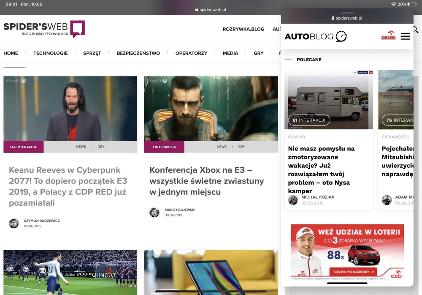Open the MEDIA menu item
Viewport: 422px width, 295px height.
pyautogui.click(x=230, y=53)
